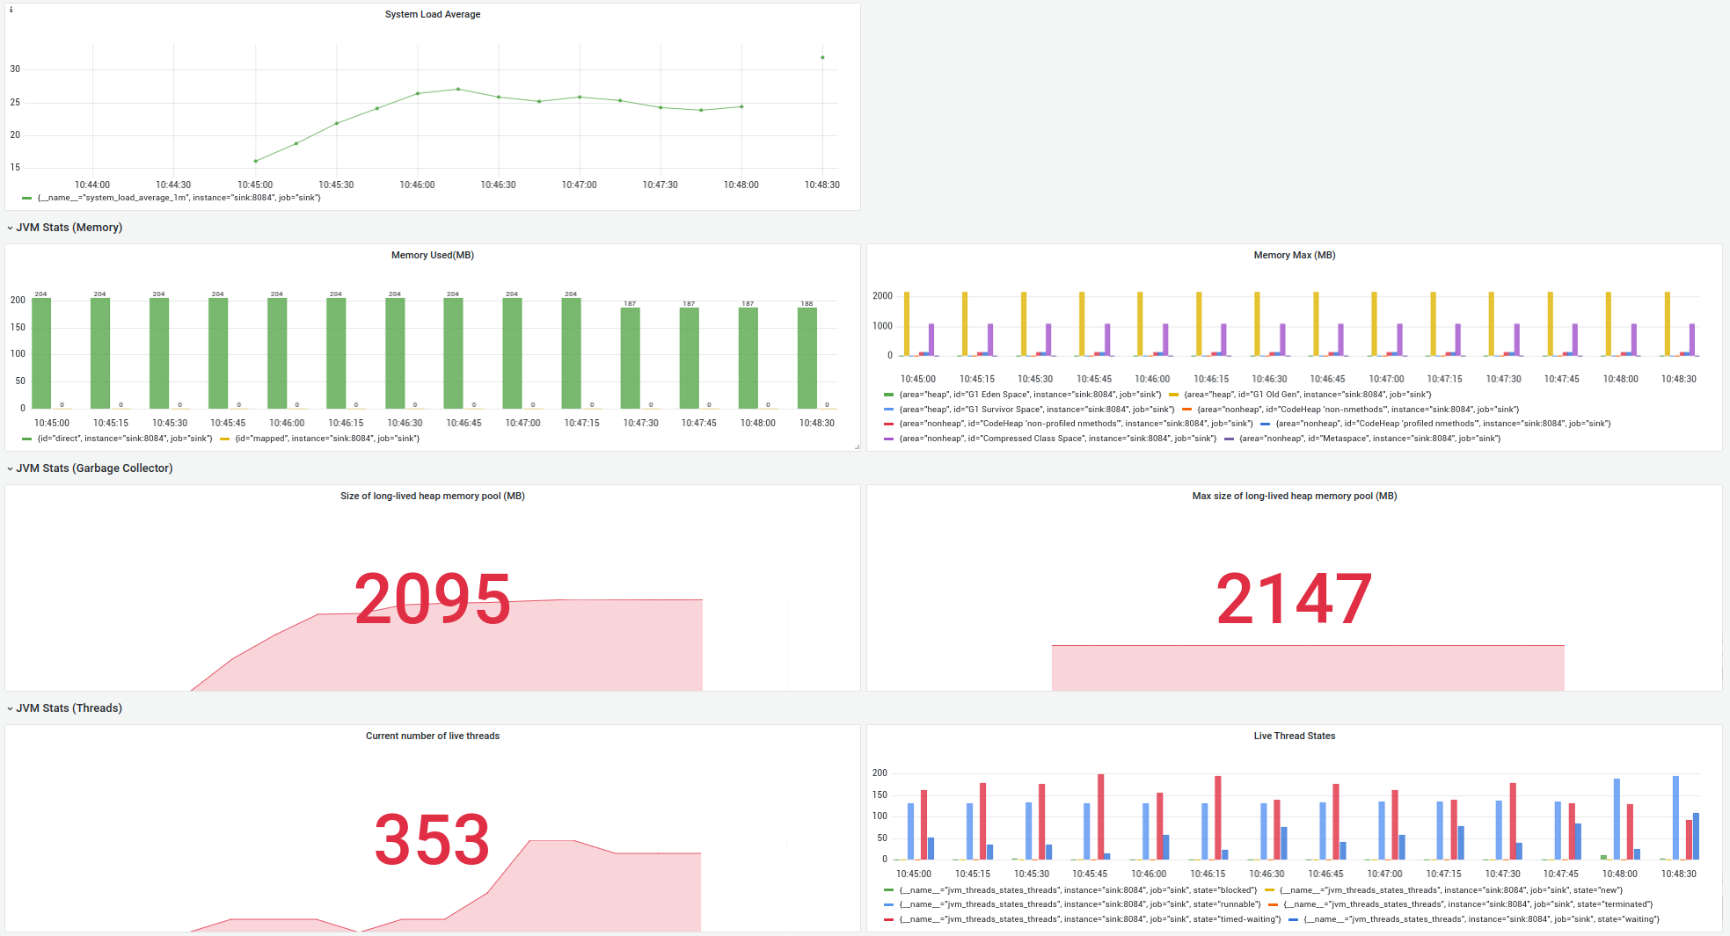Click the 30 y-axis label in System Load Average
Image resolution: width=1730 pixels, height=936 pixels.
15,69
